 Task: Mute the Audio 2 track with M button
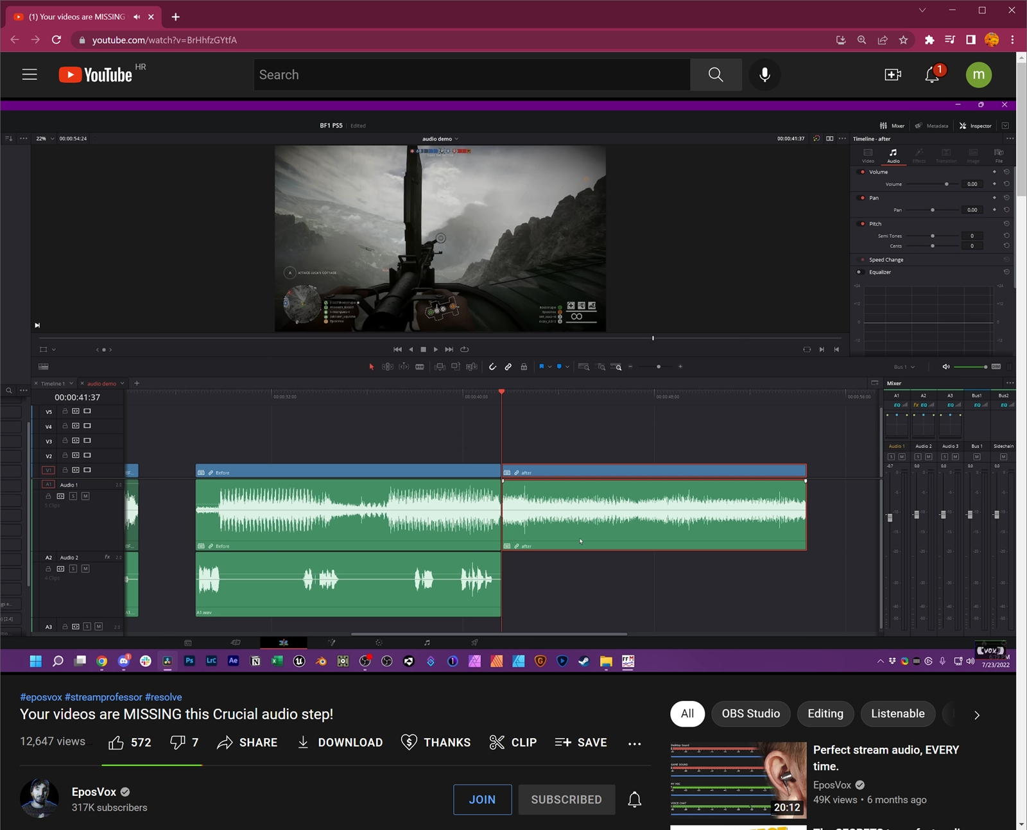pos(85,569)
